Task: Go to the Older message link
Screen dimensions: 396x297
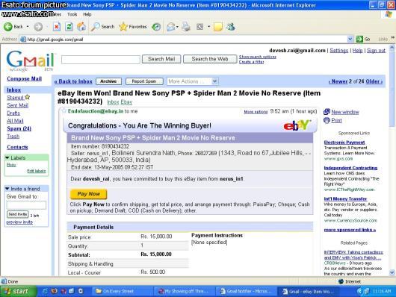Action: [x=374, y=81]
